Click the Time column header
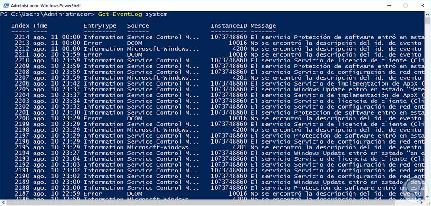The height and width of the screenshot is (206, 431). click(x=40, y=26)
